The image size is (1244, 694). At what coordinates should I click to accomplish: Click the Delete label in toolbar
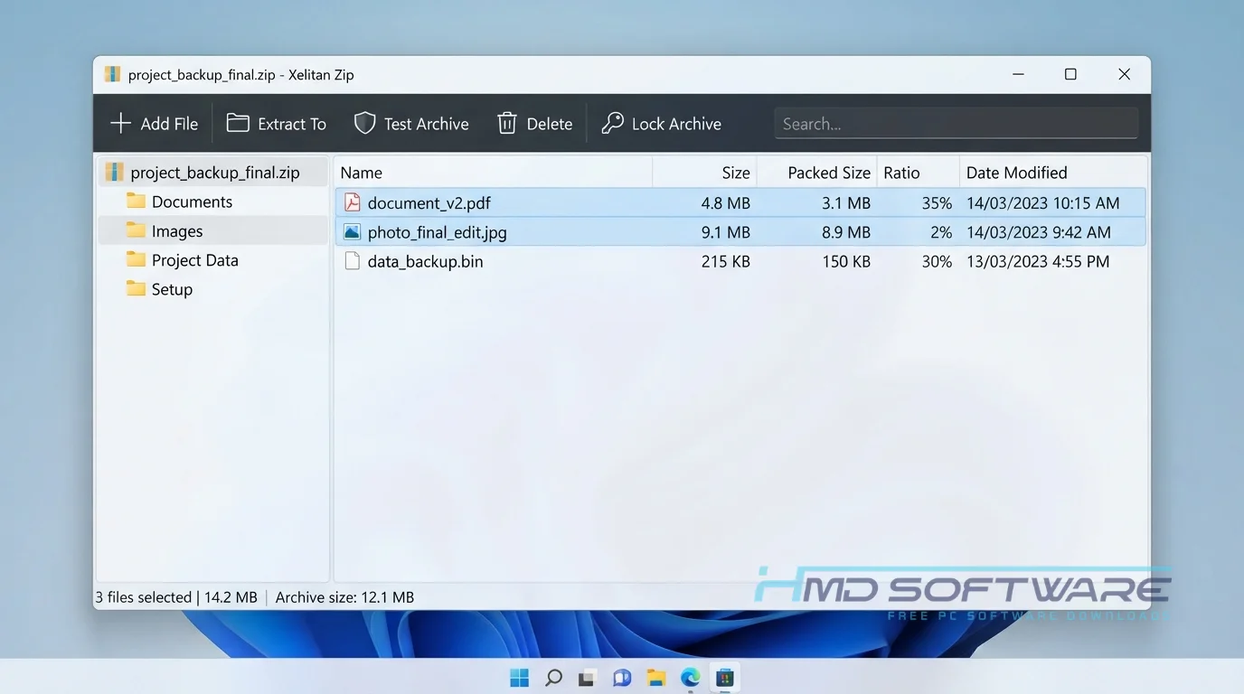tap(550, 124)
